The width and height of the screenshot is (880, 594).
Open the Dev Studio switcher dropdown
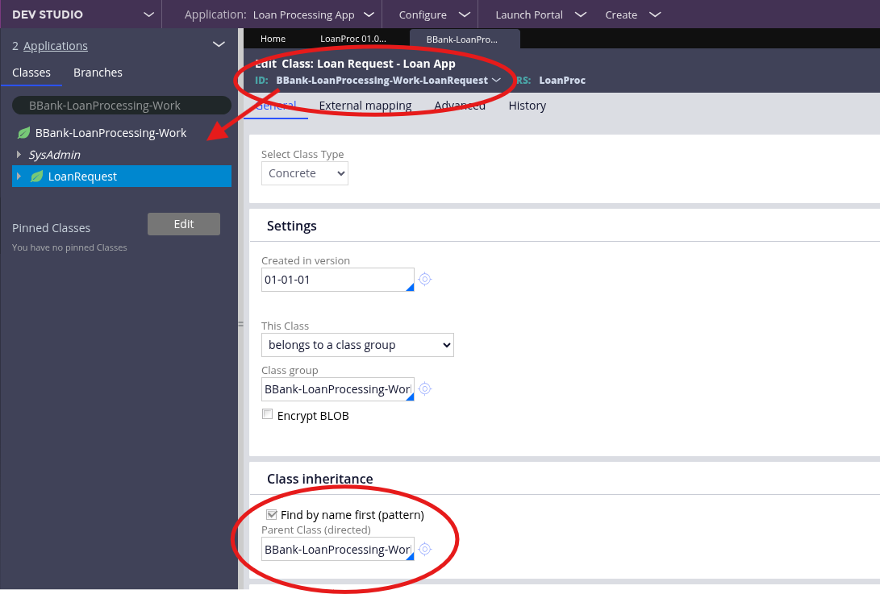[148, 15]
